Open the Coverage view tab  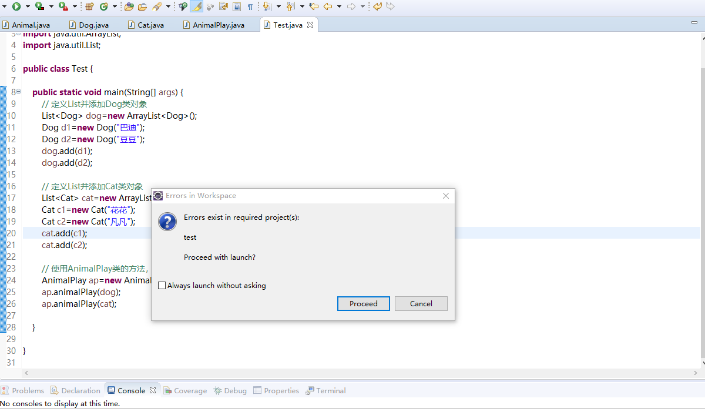[x=185, y=390]
